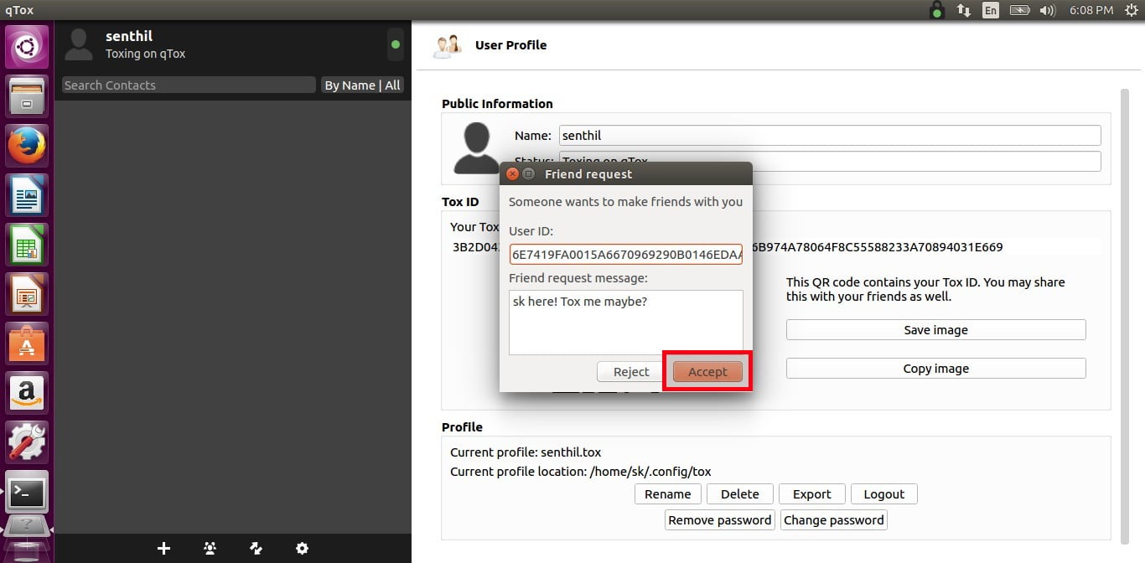Launch Firefox from the Ubuntu dock
This screenshot has height=563, width=1145.
click(27, 147)
